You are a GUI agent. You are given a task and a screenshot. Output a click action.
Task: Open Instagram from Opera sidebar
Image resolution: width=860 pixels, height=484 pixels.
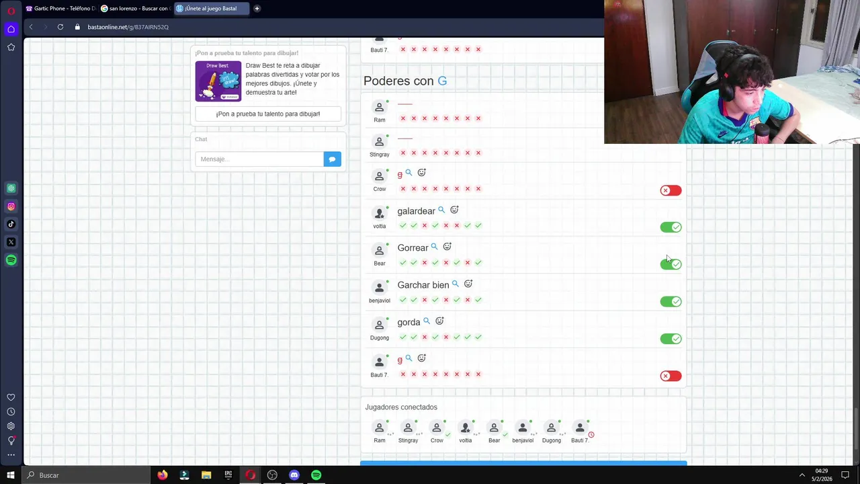point(11,206)
